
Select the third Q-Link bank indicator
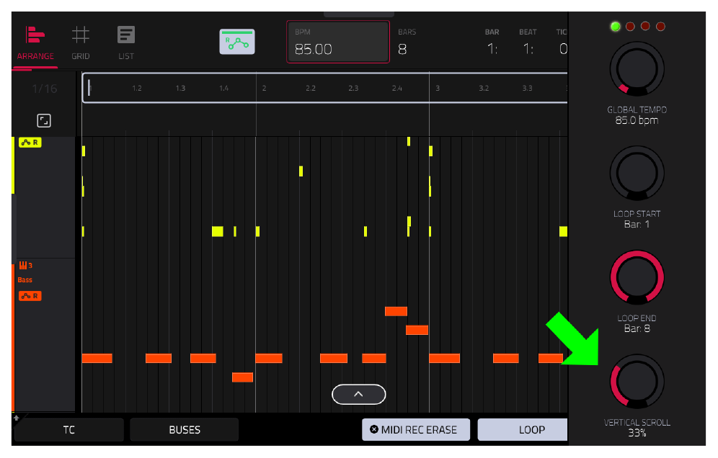[x=645, y=26]
